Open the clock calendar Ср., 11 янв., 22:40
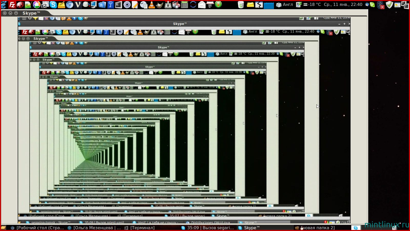This screenshot has width=410, height=231. (343, 5)
